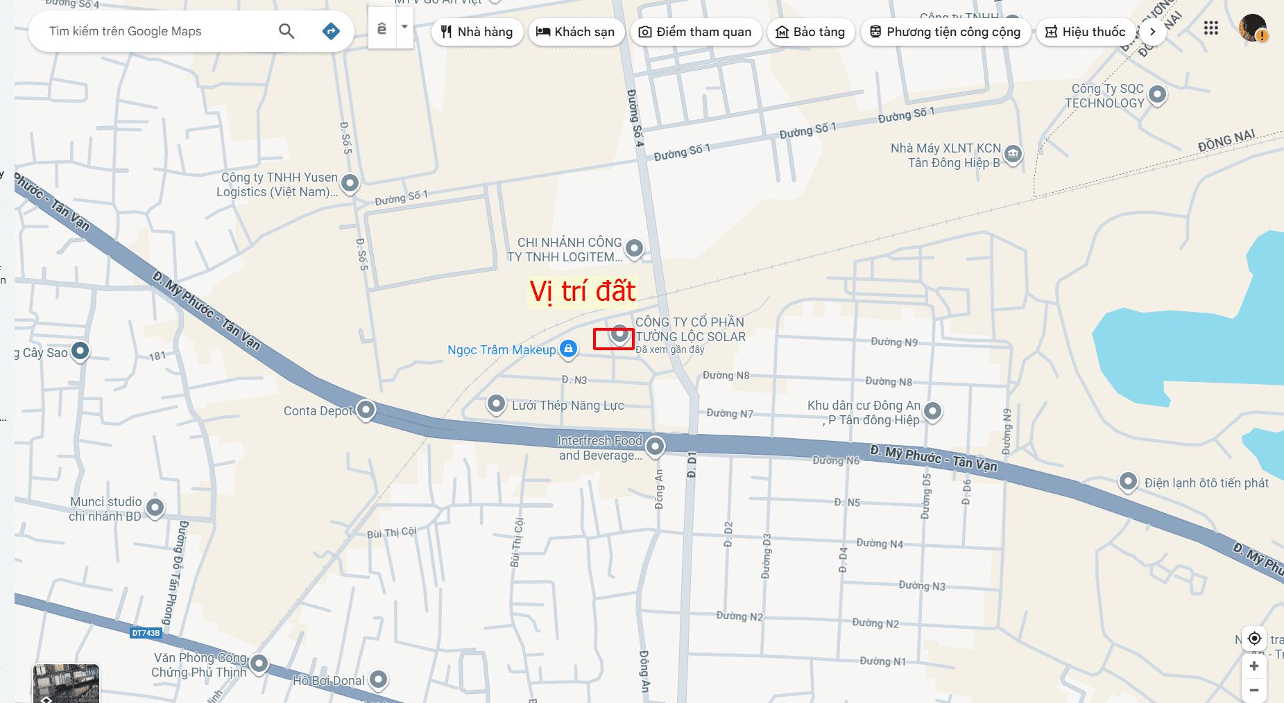The height and width of the screenshot is (703, 1284).
Task: Select the Phương tiện công cộng chip
Action: (945, 32)
